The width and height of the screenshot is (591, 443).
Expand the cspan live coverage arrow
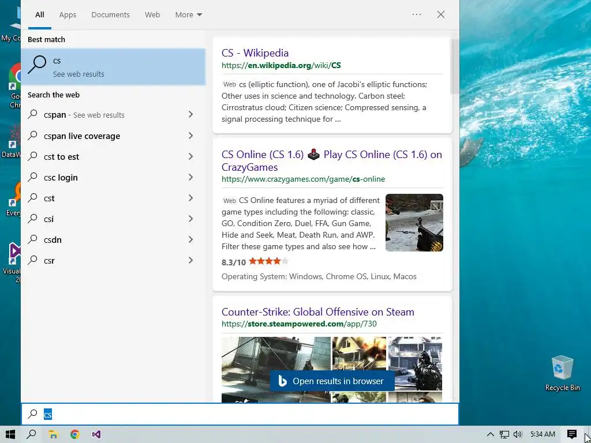click(190, 136)
